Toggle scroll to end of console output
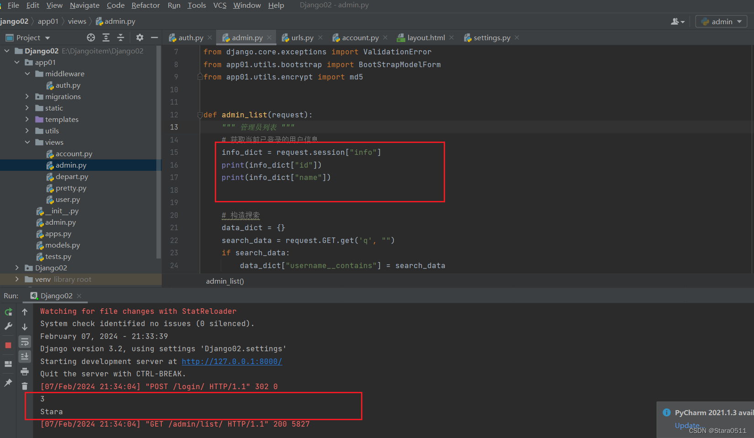 click(x=25, y=356)
